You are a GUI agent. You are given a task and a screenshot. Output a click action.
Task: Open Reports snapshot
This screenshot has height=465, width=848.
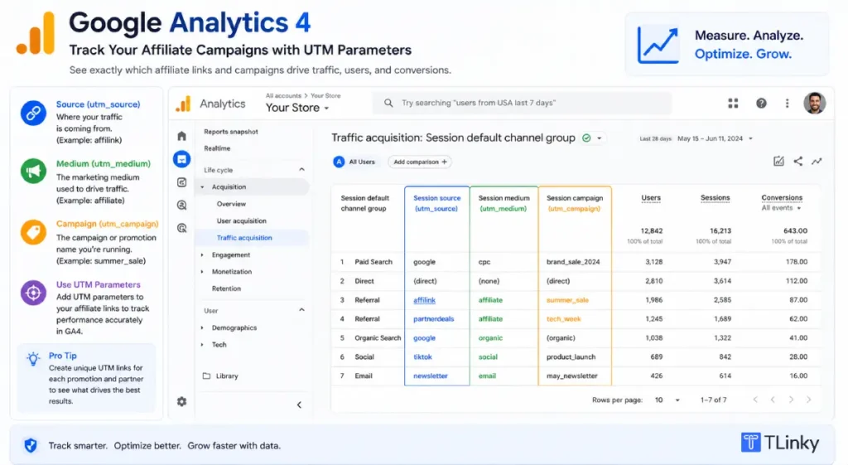pos(231,132)
